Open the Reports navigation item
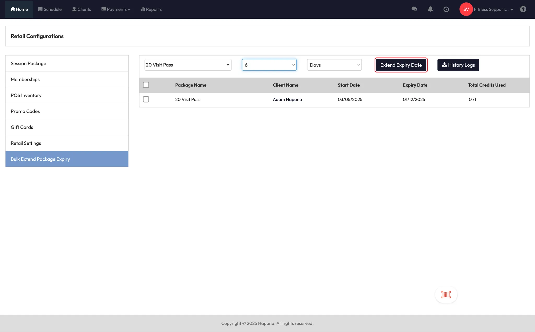This screenshot has height=332, width=535. tap(151, 9)
